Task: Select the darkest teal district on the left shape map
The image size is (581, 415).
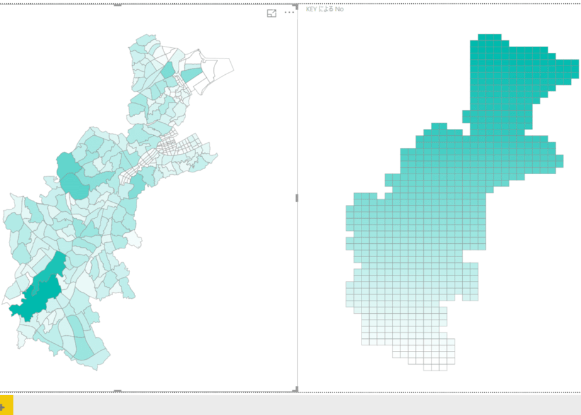Action: pos(35,299)
